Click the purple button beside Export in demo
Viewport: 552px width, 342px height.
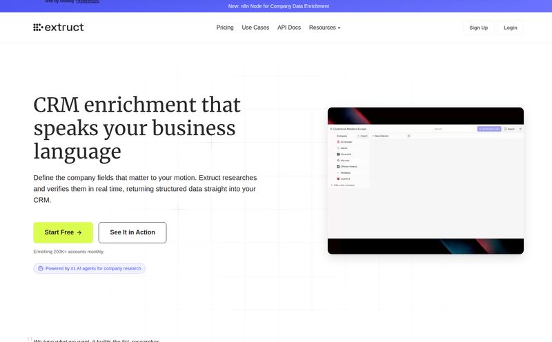[x=489, y=129]
